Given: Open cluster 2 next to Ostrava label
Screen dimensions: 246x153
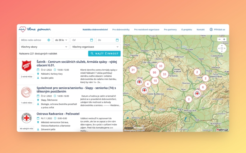Looking at the screenshot, I should [205, 78].
